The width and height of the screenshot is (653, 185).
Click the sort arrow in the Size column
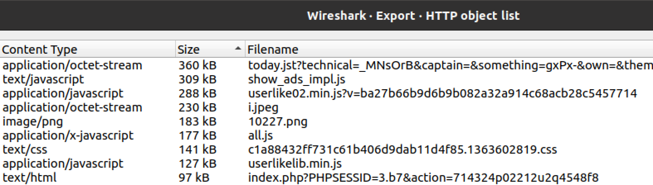238,49
